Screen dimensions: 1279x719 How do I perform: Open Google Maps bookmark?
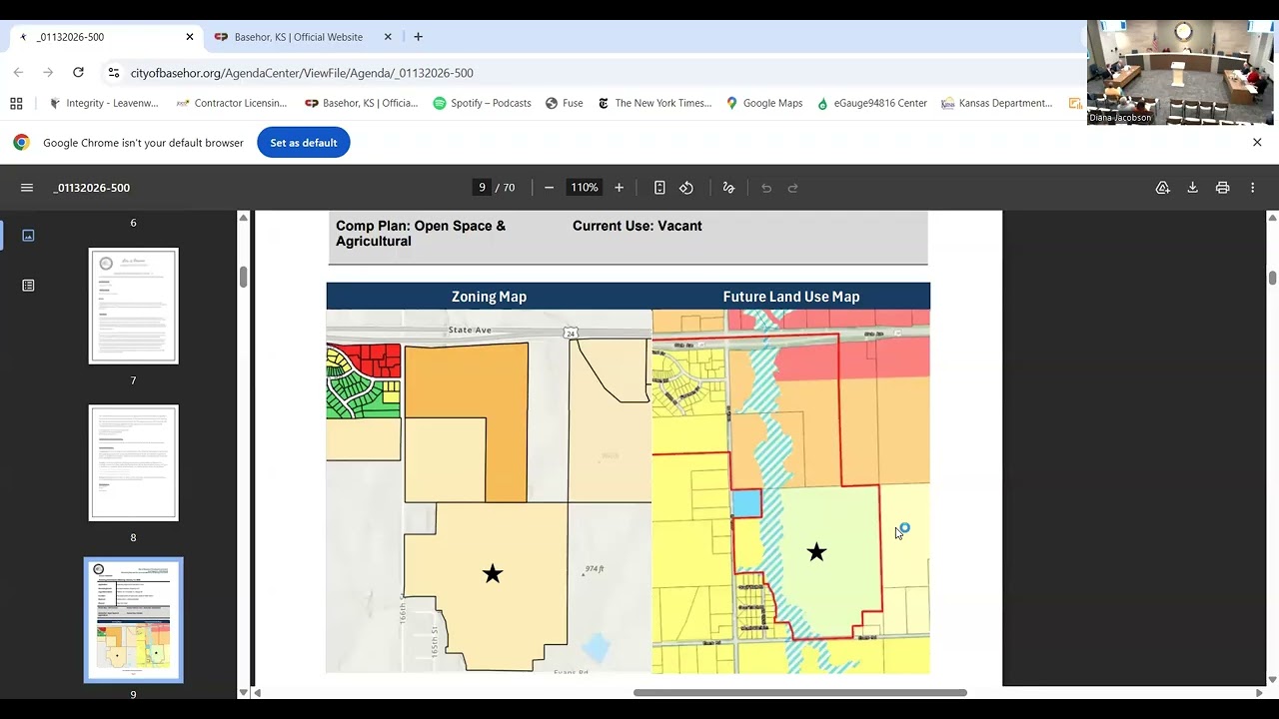[764, 103]
